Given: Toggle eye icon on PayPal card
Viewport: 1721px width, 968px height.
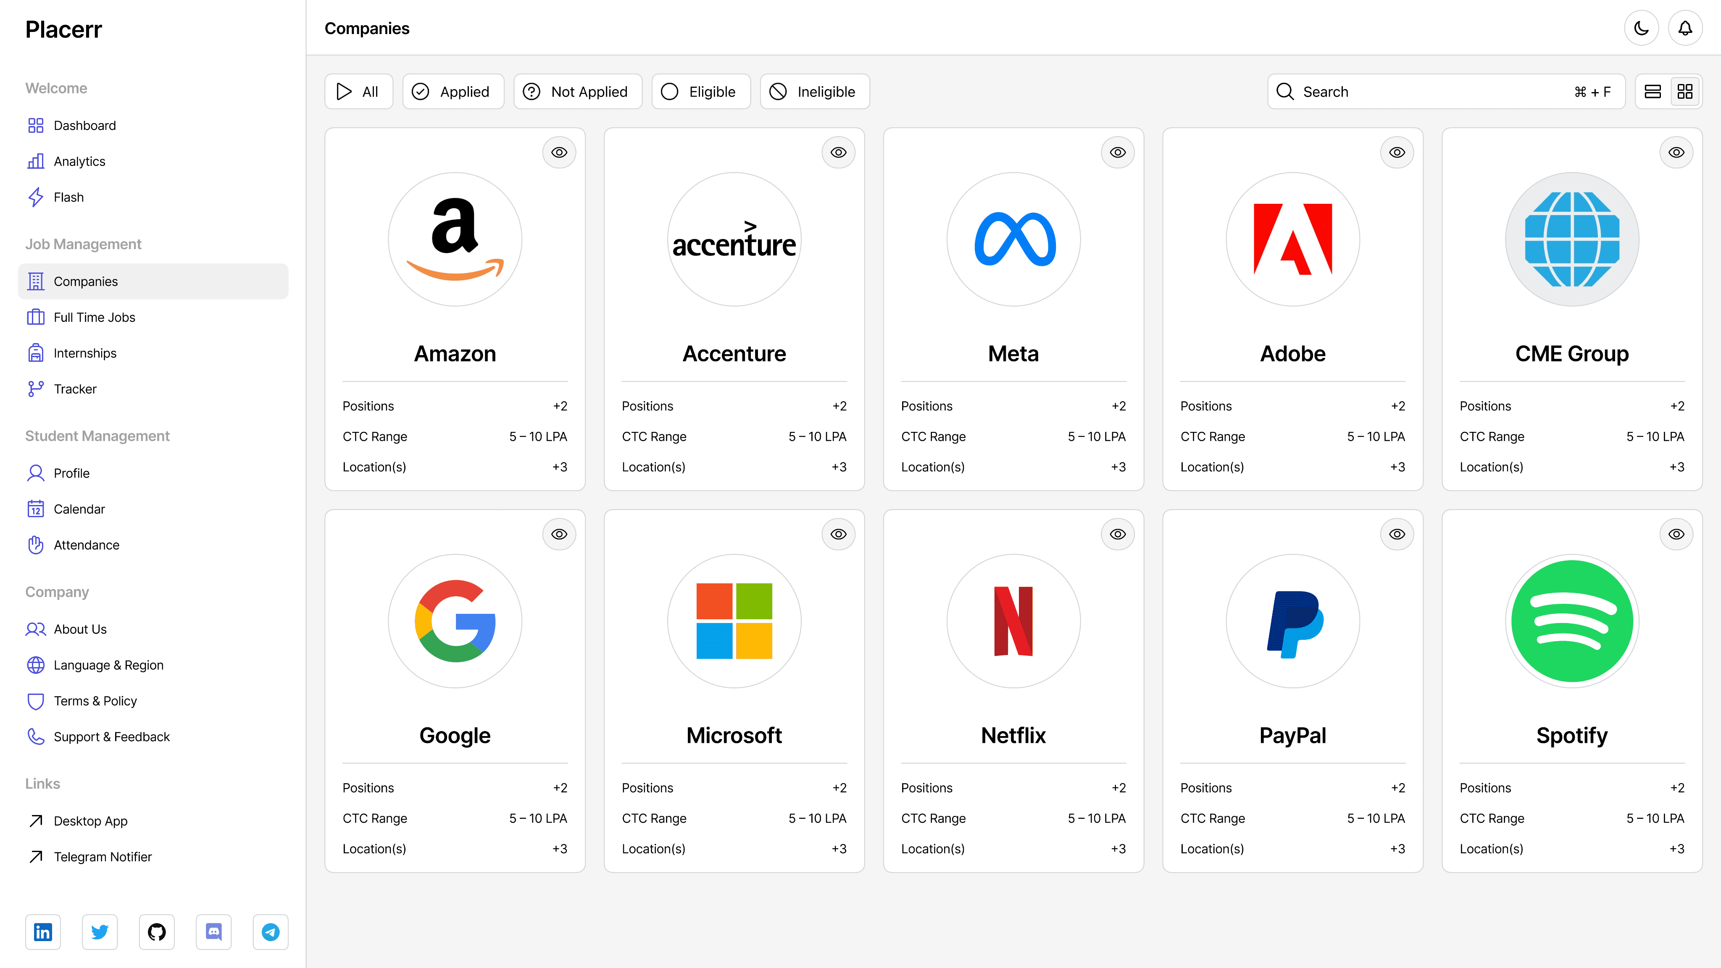Looking at the screenshot, I should pyautogui.click(x=1397, y=534).
